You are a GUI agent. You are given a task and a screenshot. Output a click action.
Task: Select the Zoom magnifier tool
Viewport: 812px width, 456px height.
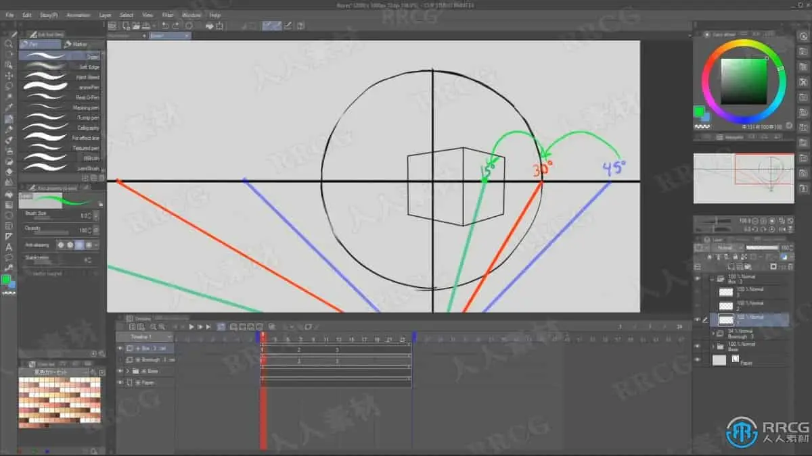click(9, 44)
